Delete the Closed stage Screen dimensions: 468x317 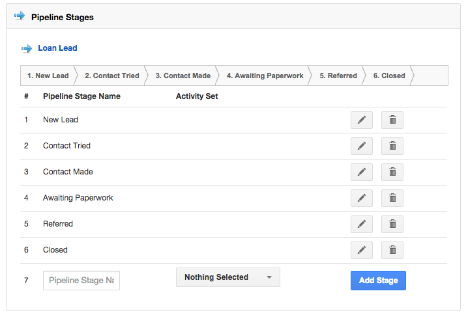(392, 250)
